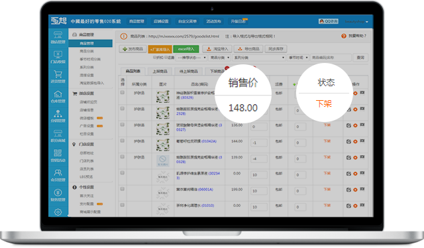Toggle the 折扣 filter checkbox
The image size is (424, 248).
[x=154, y=58]
